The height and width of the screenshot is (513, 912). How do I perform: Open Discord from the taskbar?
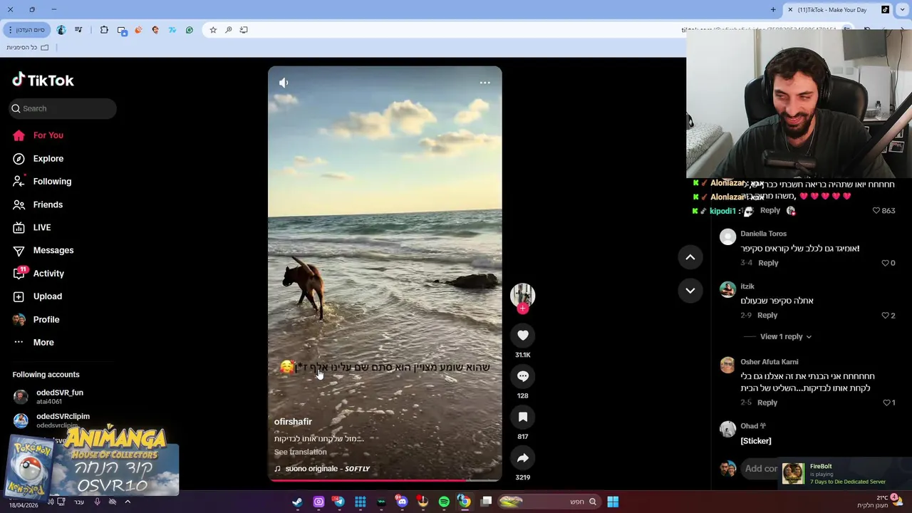point(402,502)
